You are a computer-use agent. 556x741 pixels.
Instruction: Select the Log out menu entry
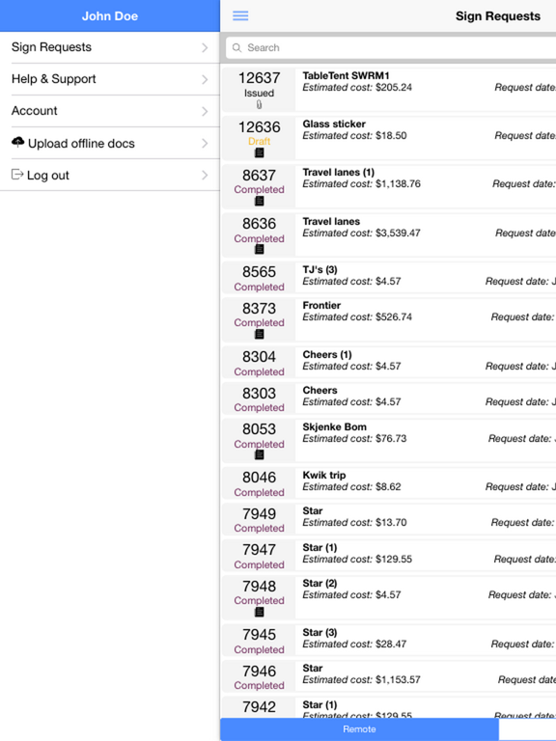[x=110, y=176]
